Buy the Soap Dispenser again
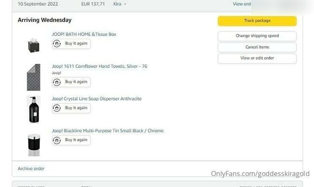Viewport: 314px width, 187px height. [x=71, y=108]
